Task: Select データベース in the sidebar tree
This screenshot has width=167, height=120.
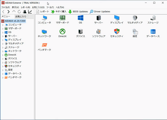Action: click(x=15, y=73)
